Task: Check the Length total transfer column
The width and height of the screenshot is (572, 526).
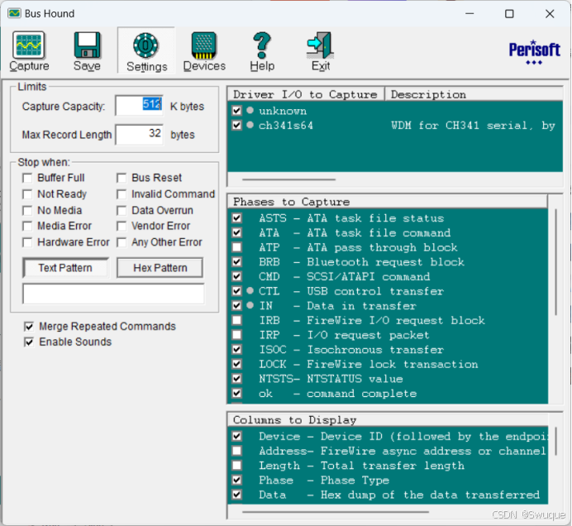Action: pos(236,466)
